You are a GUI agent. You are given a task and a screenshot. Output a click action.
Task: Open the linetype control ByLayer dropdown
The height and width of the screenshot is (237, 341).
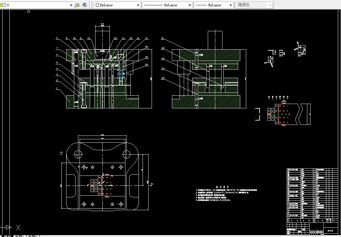point(168,5)
